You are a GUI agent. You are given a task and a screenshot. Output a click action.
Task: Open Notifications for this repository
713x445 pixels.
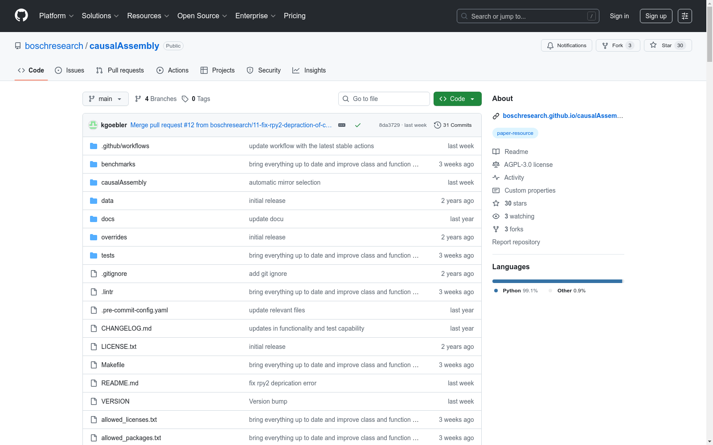point(566,45)
